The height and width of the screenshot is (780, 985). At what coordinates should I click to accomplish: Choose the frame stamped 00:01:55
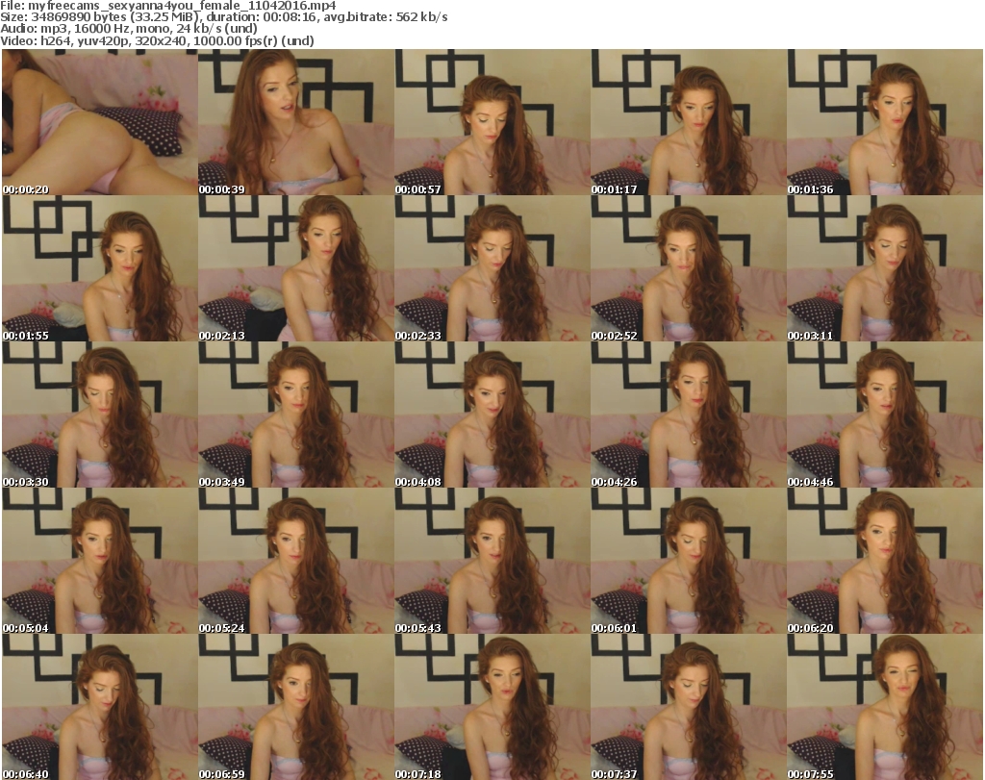100,268
